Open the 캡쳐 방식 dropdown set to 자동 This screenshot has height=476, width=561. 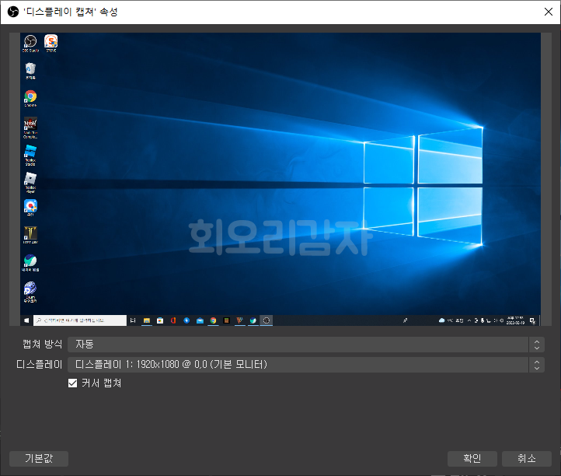click(306, 345)
